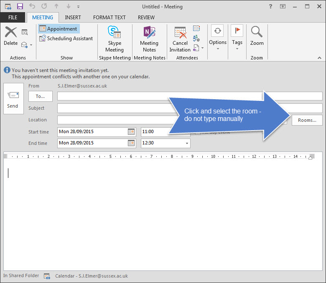
Task: Switch to the INSERT tab
Action: click(73, 18)
